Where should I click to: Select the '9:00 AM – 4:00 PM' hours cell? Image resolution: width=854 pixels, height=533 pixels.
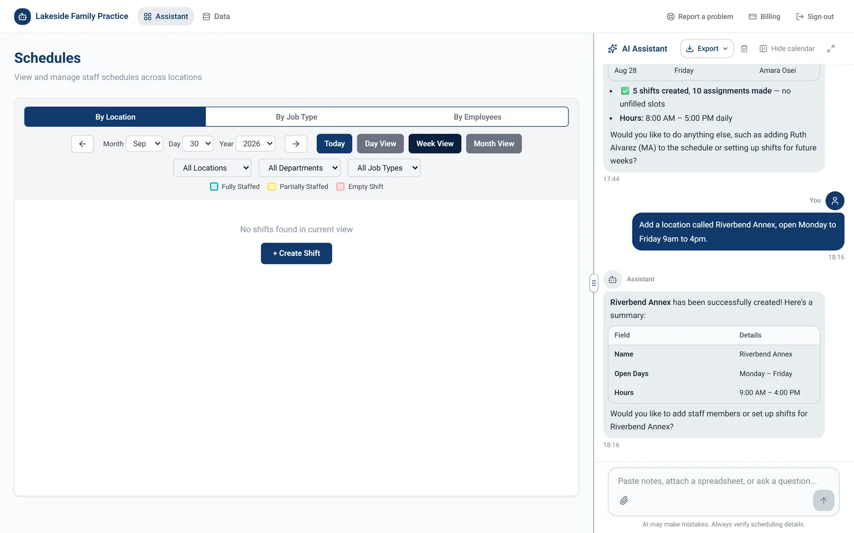point(769,393)
